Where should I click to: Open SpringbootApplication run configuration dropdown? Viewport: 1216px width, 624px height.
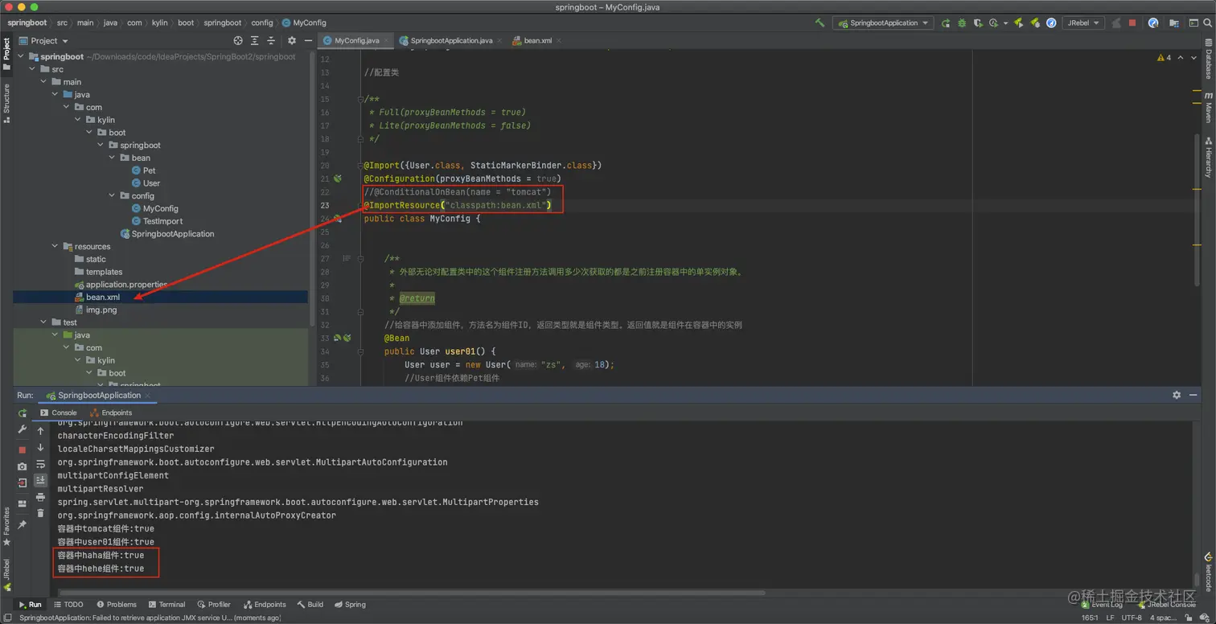point(883,23)
